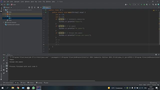The width and height of the screenshot is (160, 90).
Task: Expand the .idea folder
Action: 5,12
